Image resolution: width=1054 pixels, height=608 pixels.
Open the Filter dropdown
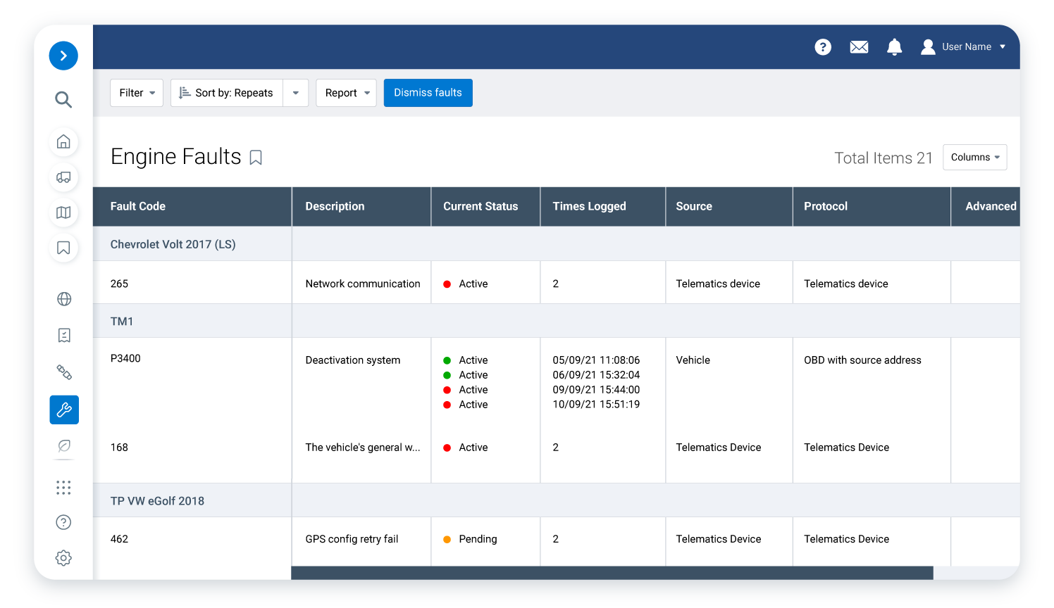[x=136, y=92]
